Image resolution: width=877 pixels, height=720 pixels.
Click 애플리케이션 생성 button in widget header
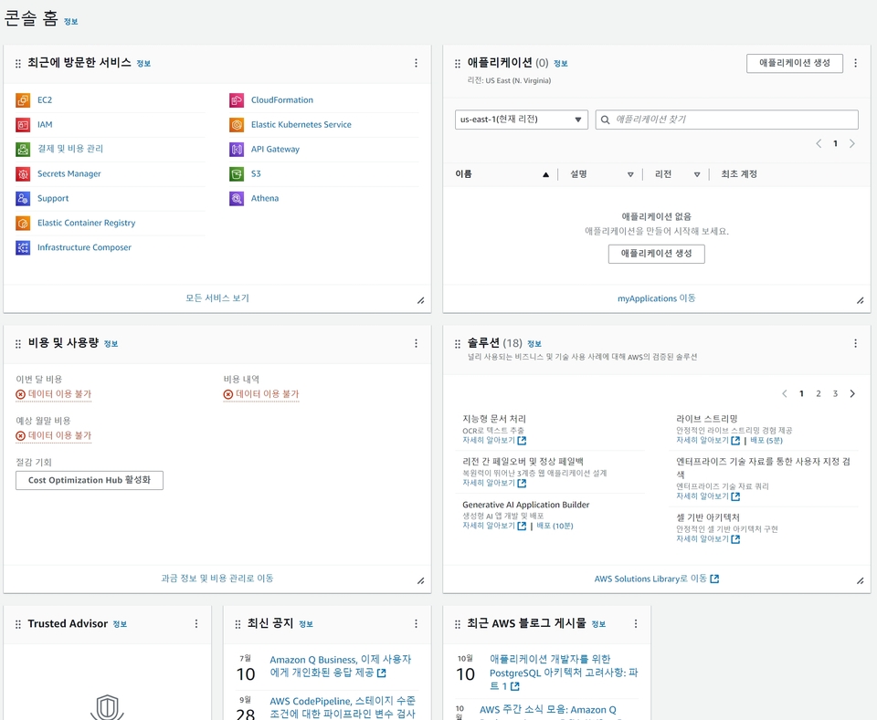click(794, 63)
